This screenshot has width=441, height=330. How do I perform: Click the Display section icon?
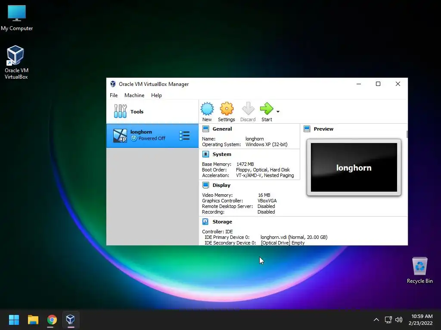coord(205,185)
